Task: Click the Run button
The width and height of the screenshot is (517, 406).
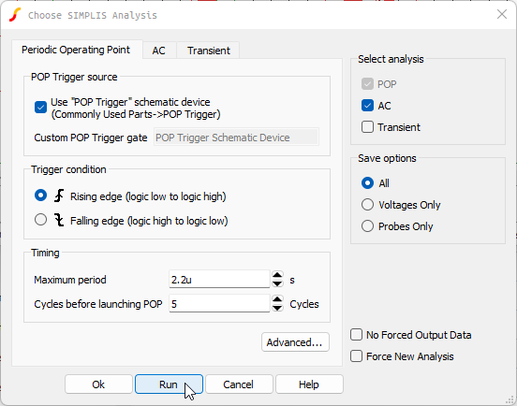Action: [169, 384]
